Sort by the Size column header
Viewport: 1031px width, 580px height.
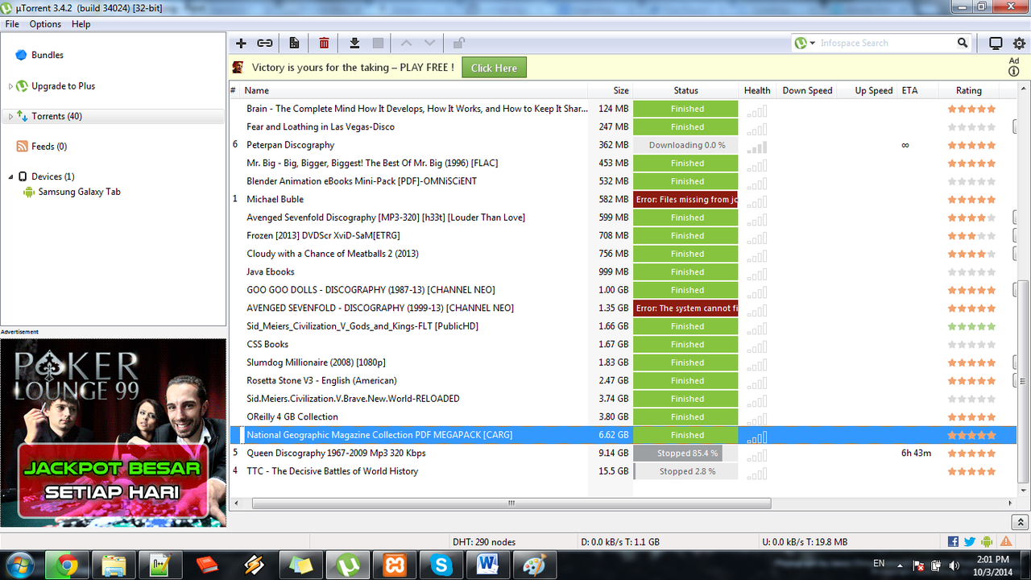coord(611,90)
